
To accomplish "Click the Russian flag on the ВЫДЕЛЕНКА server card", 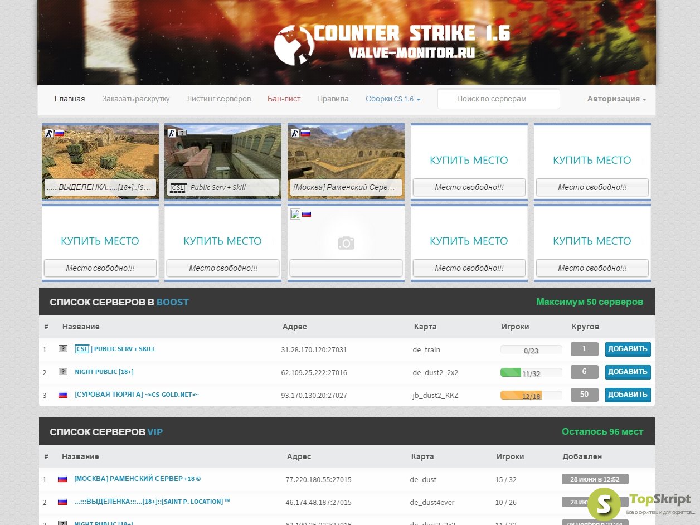I will 59,133.
